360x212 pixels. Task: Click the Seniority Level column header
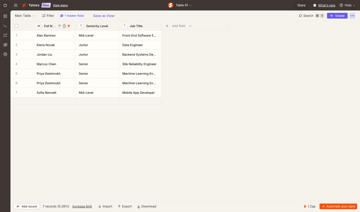[x=97, y=26]
